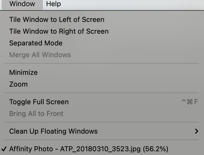Click the checkmark beside the Affinity Photo document

coord(5,149)
